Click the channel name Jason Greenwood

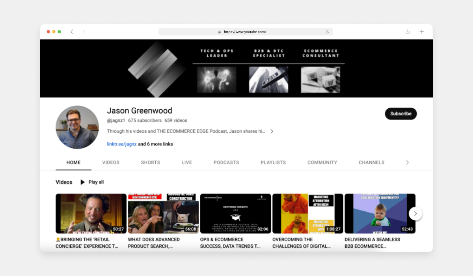(x=140, y=110)
